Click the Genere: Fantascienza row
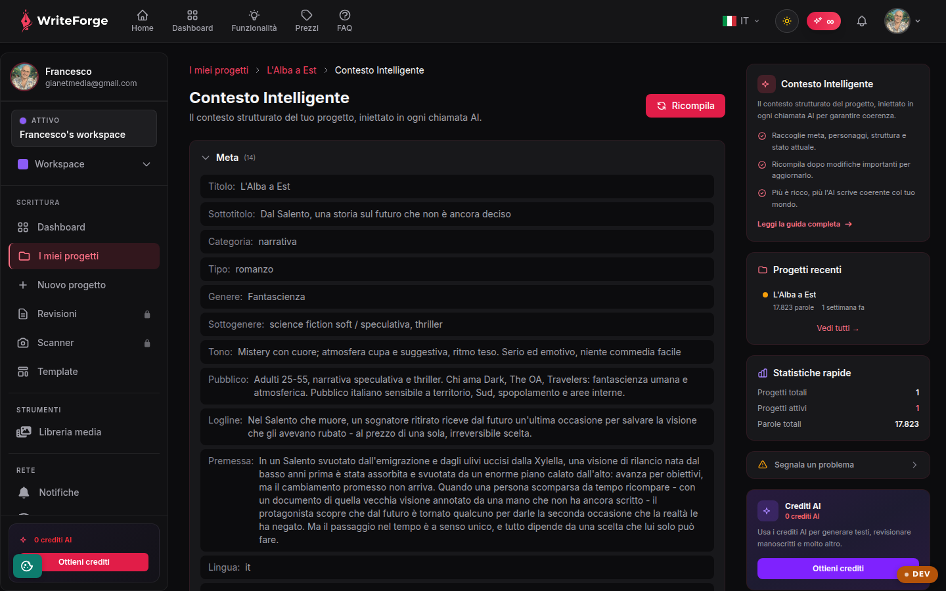 457,297
